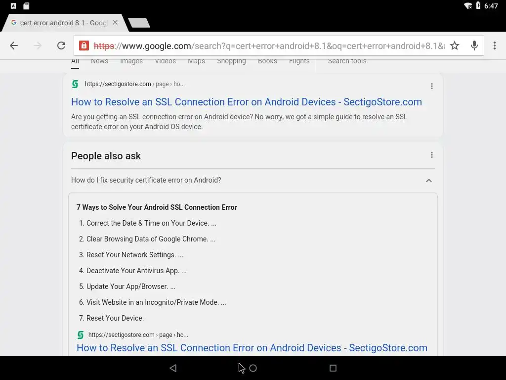Start voice search with the microphone icon
This screenshot has height=380, width=506.
click(474, 46)
